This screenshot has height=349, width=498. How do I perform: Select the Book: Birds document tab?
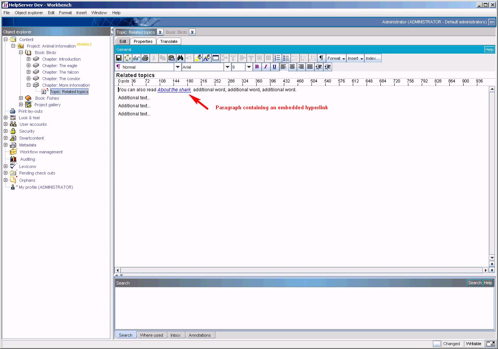click(177, 32)
